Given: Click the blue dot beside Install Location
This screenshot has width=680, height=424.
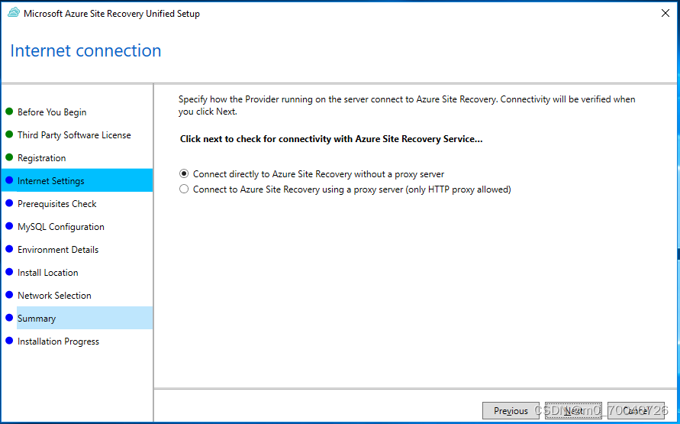Looking at the screenshot, I should pos(9,272).
